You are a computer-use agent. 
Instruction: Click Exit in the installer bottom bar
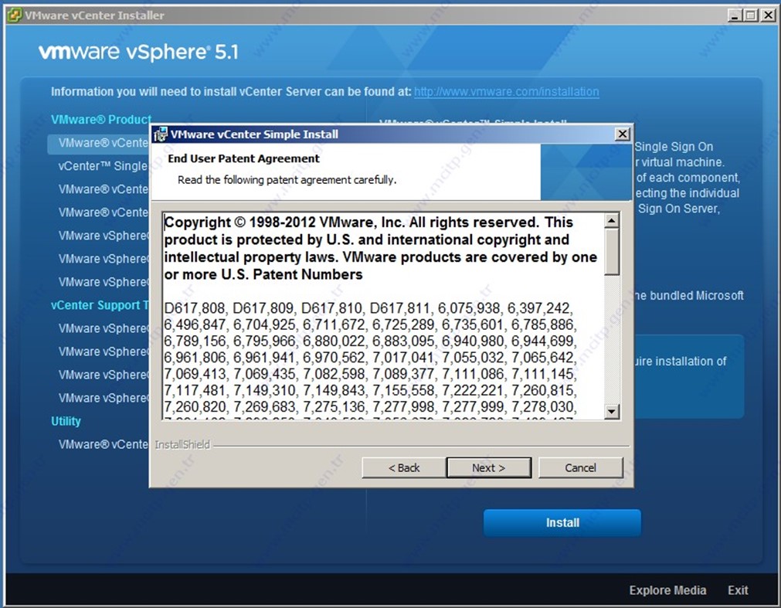point(738,590)
